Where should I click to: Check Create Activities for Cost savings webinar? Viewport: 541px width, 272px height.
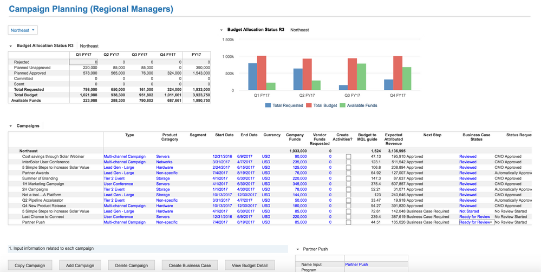(x=348, y=157)
